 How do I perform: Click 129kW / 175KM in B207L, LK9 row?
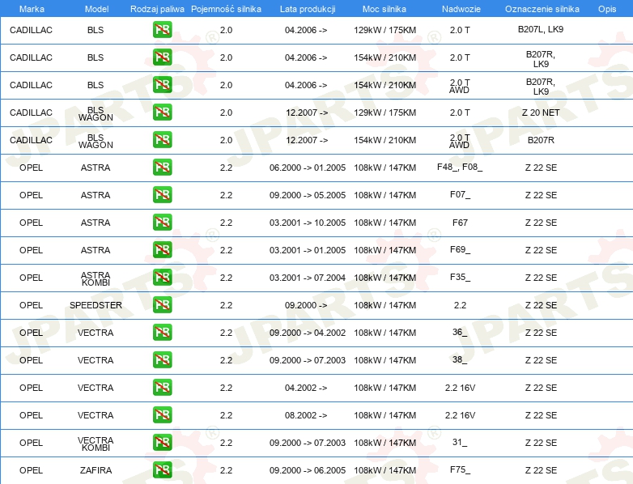point(384,30)
